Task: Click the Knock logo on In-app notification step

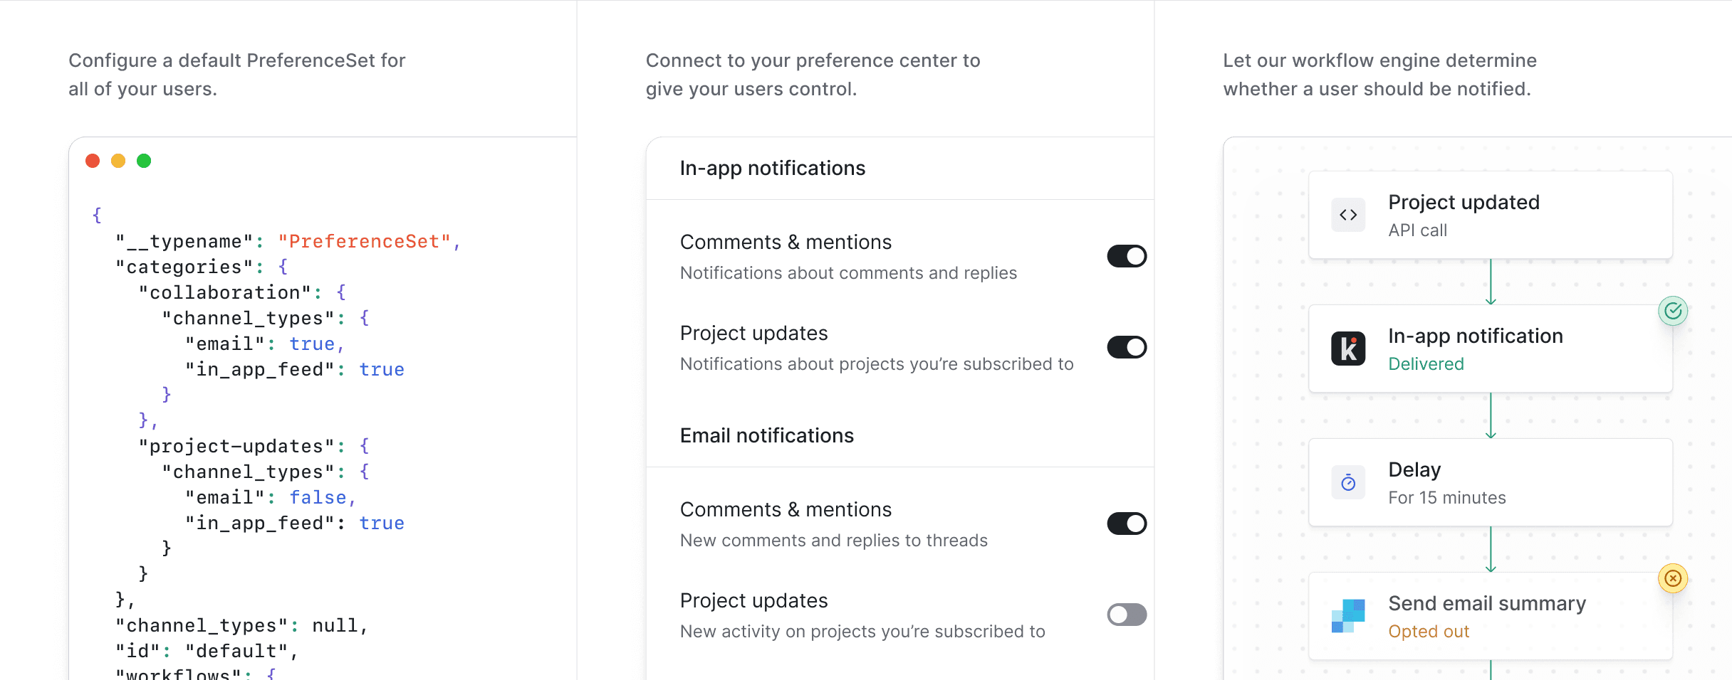Action: click(x=1348, y=348)
